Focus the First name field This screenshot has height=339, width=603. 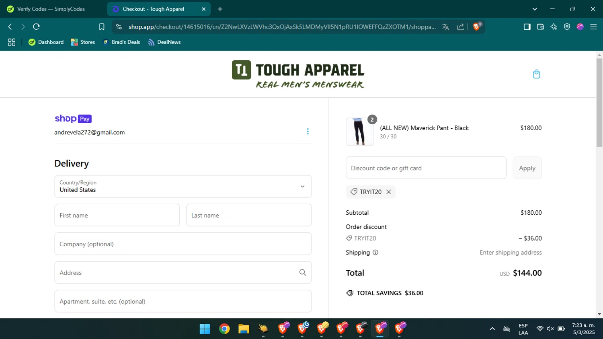point(117,215)
